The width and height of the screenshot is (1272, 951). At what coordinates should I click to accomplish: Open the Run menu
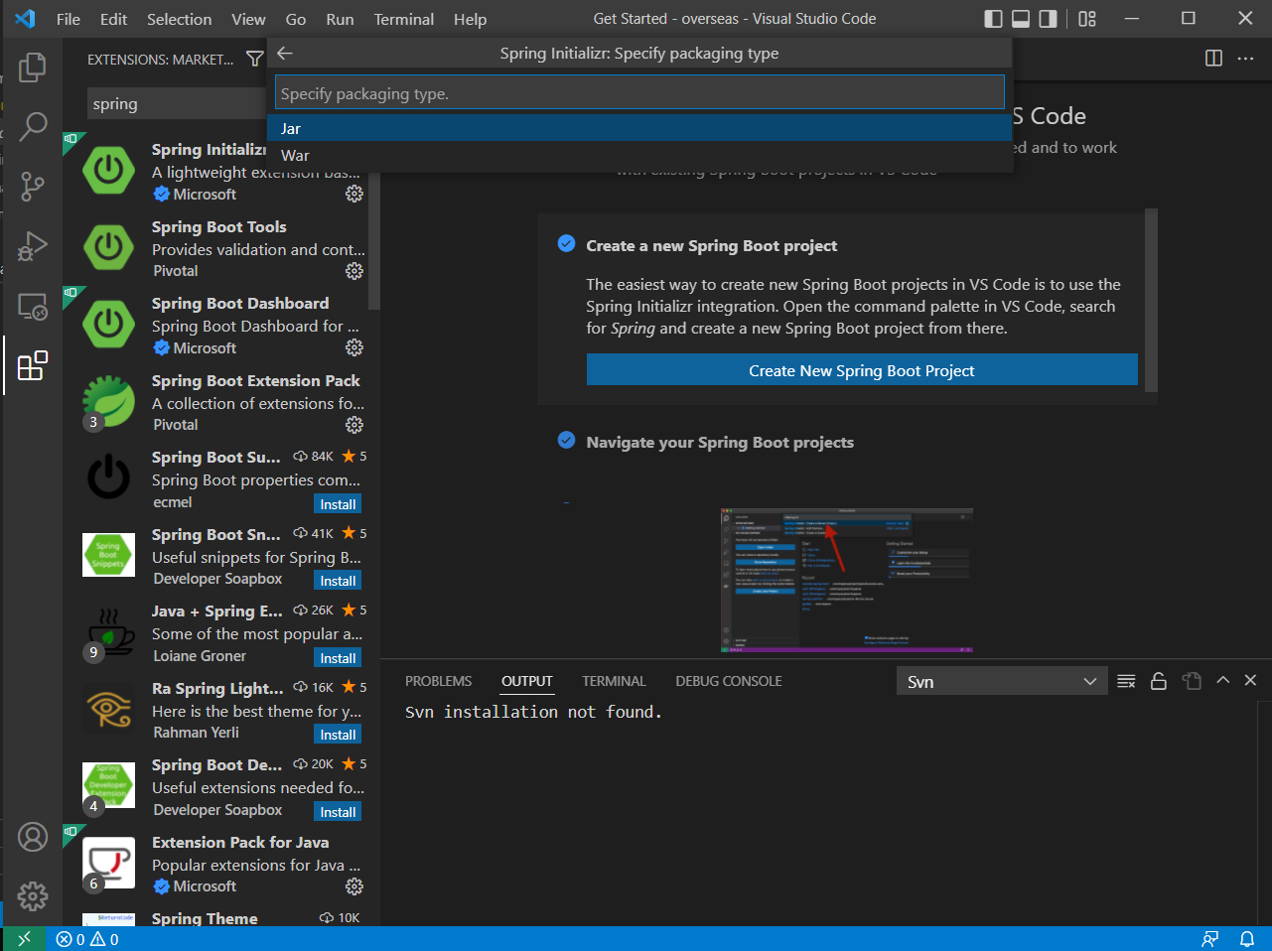point(340,19)
